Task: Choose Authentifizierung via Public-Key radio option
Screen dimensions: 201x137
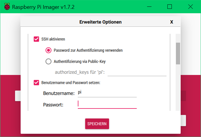Action: coord(48,61)
